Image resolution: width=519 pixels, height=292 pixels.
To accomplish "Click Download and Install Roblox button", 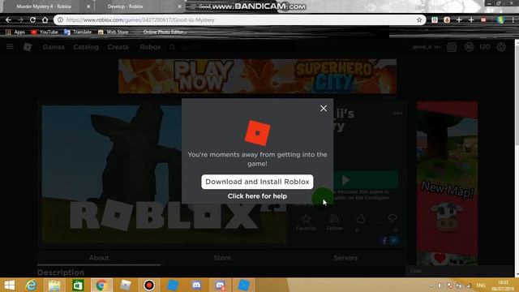I will point(257,182).
